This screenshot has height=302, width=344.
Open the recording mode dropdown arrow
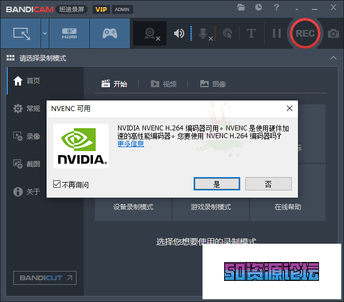click(45, 33)
